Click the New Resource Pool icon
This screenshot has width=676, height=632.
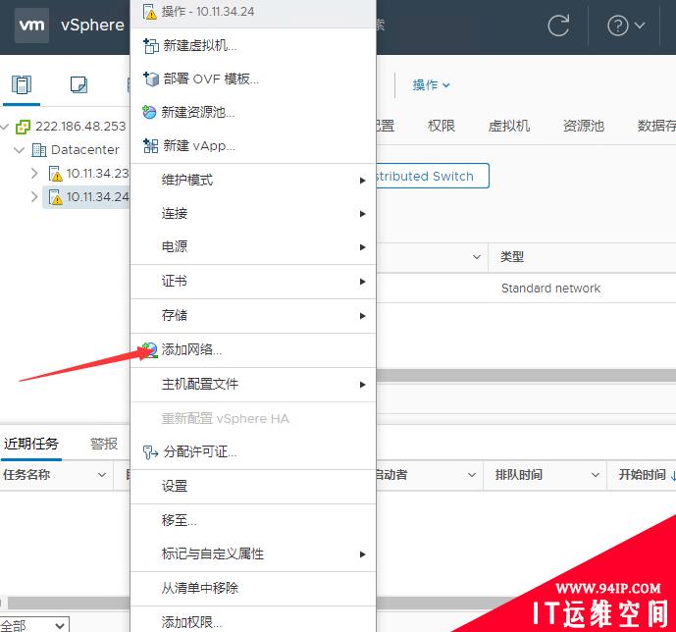click(x=149, y=112)
